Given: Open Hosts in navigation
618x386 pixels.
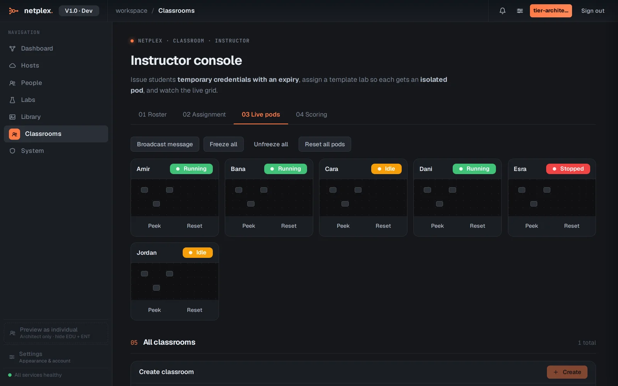Looking at the screenshot, I should pos(56,66).
